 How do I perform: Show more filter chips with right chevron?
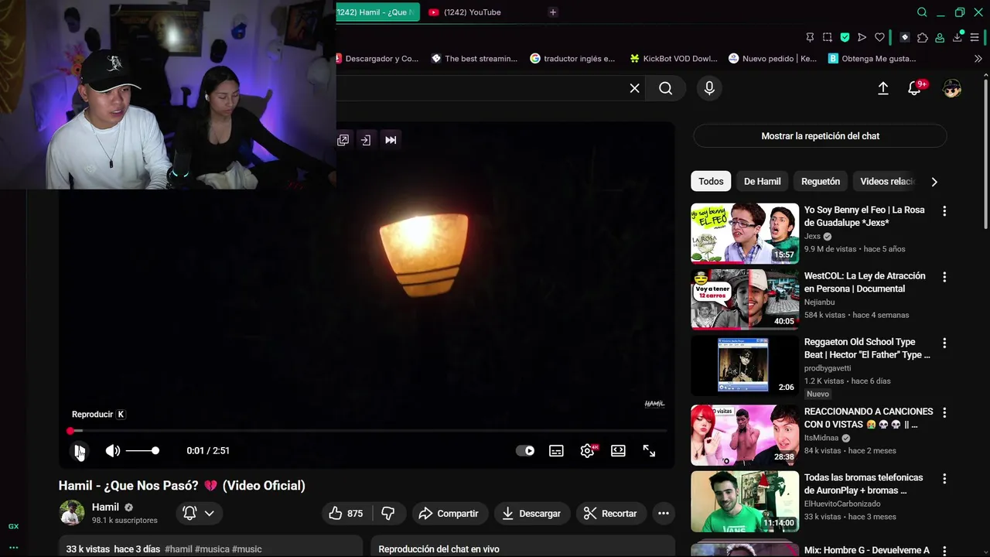tap(934, 182)
